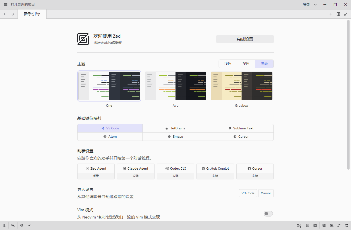The height and width of the screenshot is (230, 351).
Task: Select Cursor keymap option
Action: pos(241,137)
